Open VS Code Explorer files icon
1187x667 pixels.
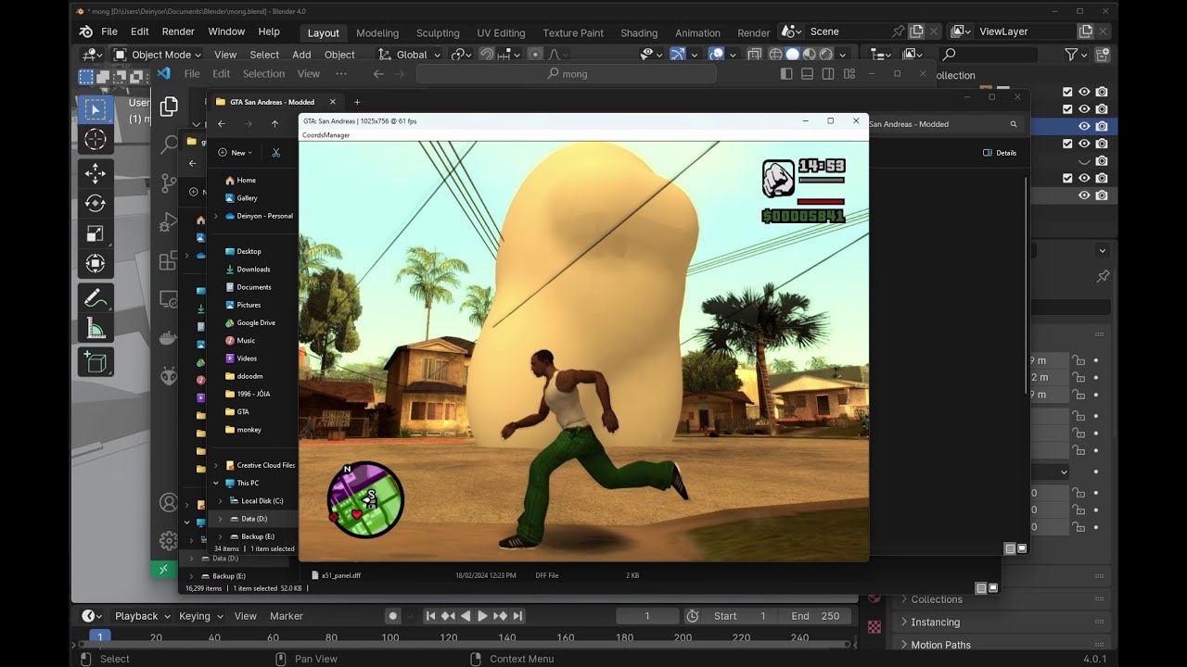169,107
